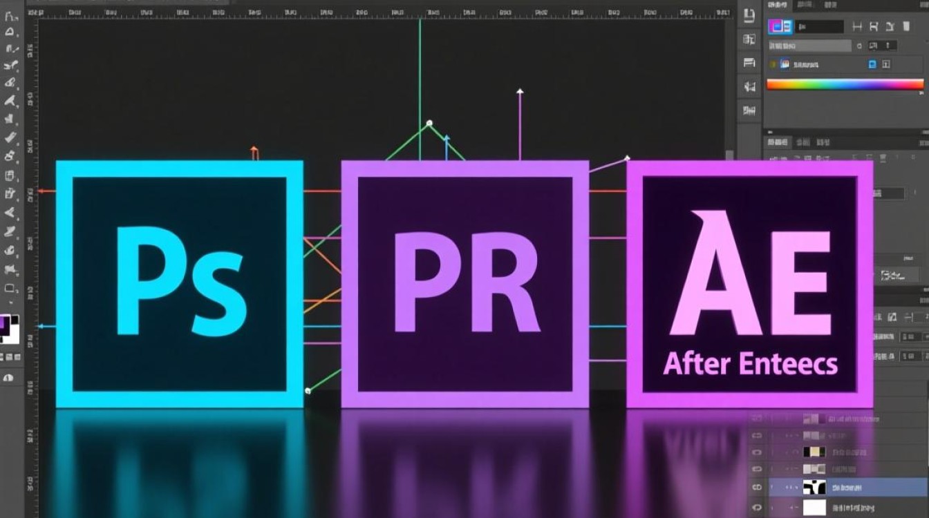
Task: Click the After Effects AE logo tile
Action: (x=750, y=284)
